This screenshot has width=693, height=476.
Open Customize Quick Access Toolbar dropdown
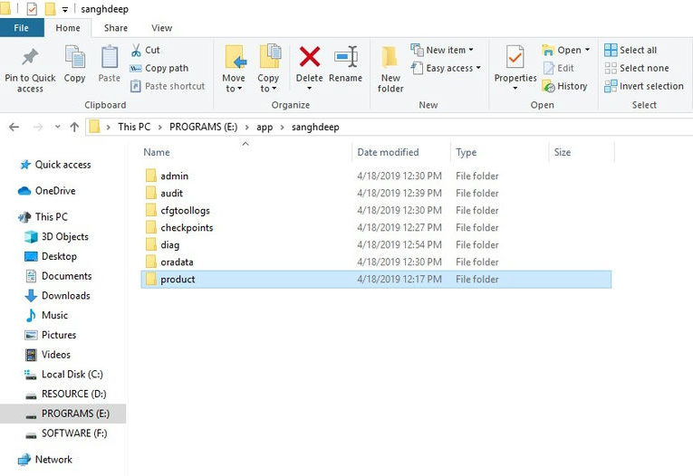coord(64,9)
